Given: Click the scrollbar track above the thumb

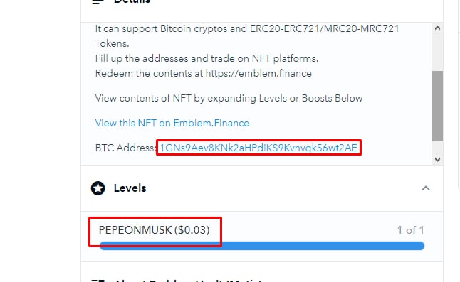Looking at the screenshot, I should coord(437,52).
